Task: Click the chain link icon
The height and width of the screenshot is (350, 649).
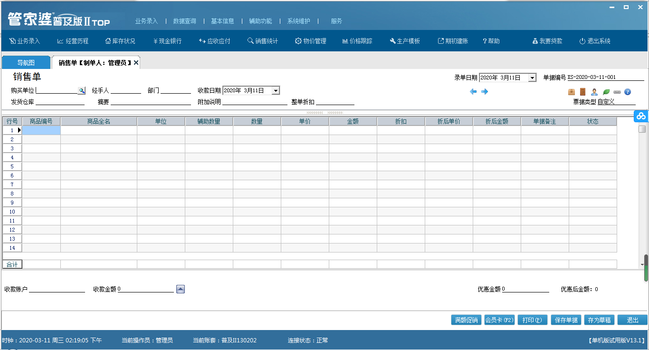Action: (x=617, y=92)
